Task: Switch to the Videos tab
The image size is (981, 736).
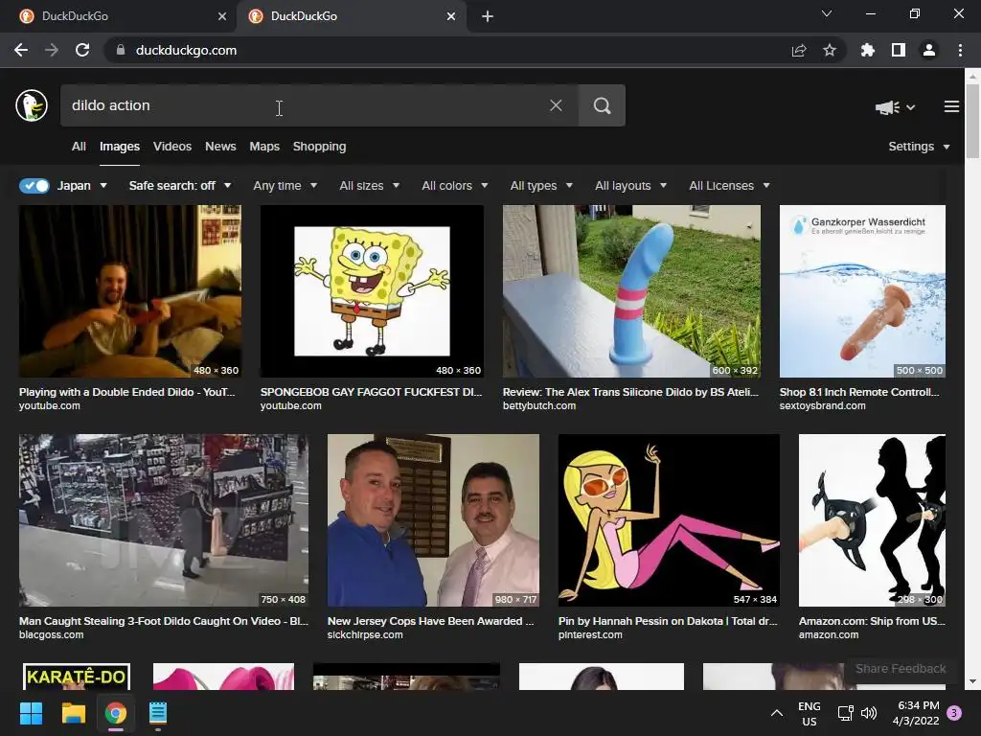Action: [172, 147]
